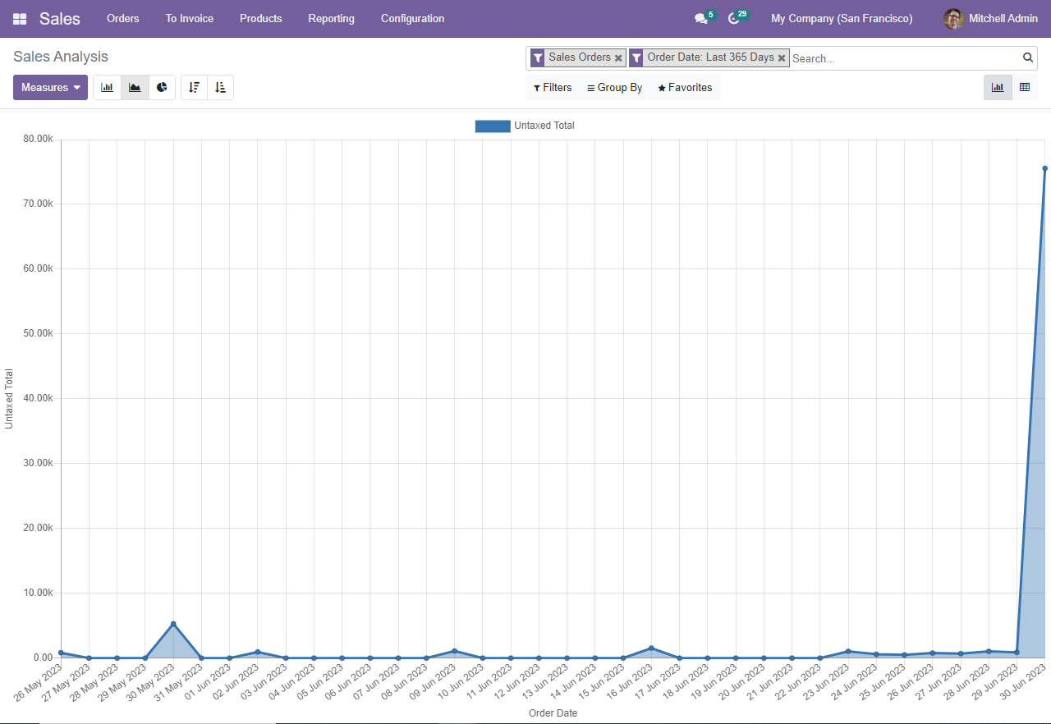Sort the graph in descending order
The width and height of the screenshot is (1051, 724).
pos(194,88)
